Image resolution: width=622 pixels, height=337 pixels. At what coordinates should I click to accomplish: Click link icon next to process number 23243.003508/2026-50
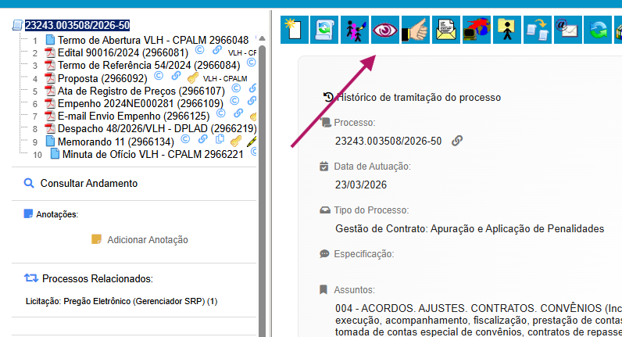pos(457,141)
